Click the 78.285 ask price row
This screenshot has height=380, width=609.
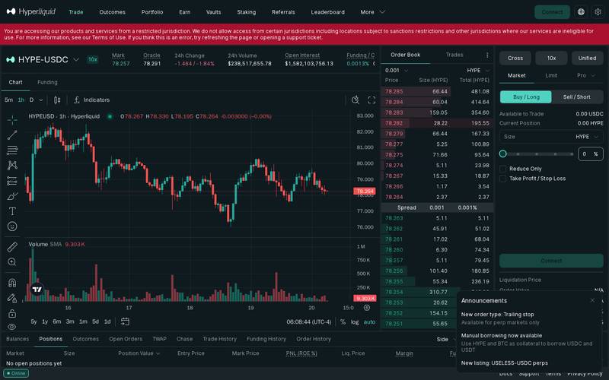coord(437,91)
